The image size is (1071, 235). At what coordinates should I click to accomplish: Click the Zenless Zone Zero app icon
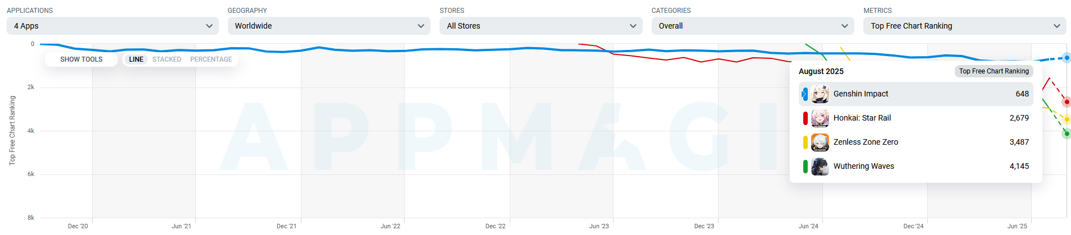tap(820, 142)
